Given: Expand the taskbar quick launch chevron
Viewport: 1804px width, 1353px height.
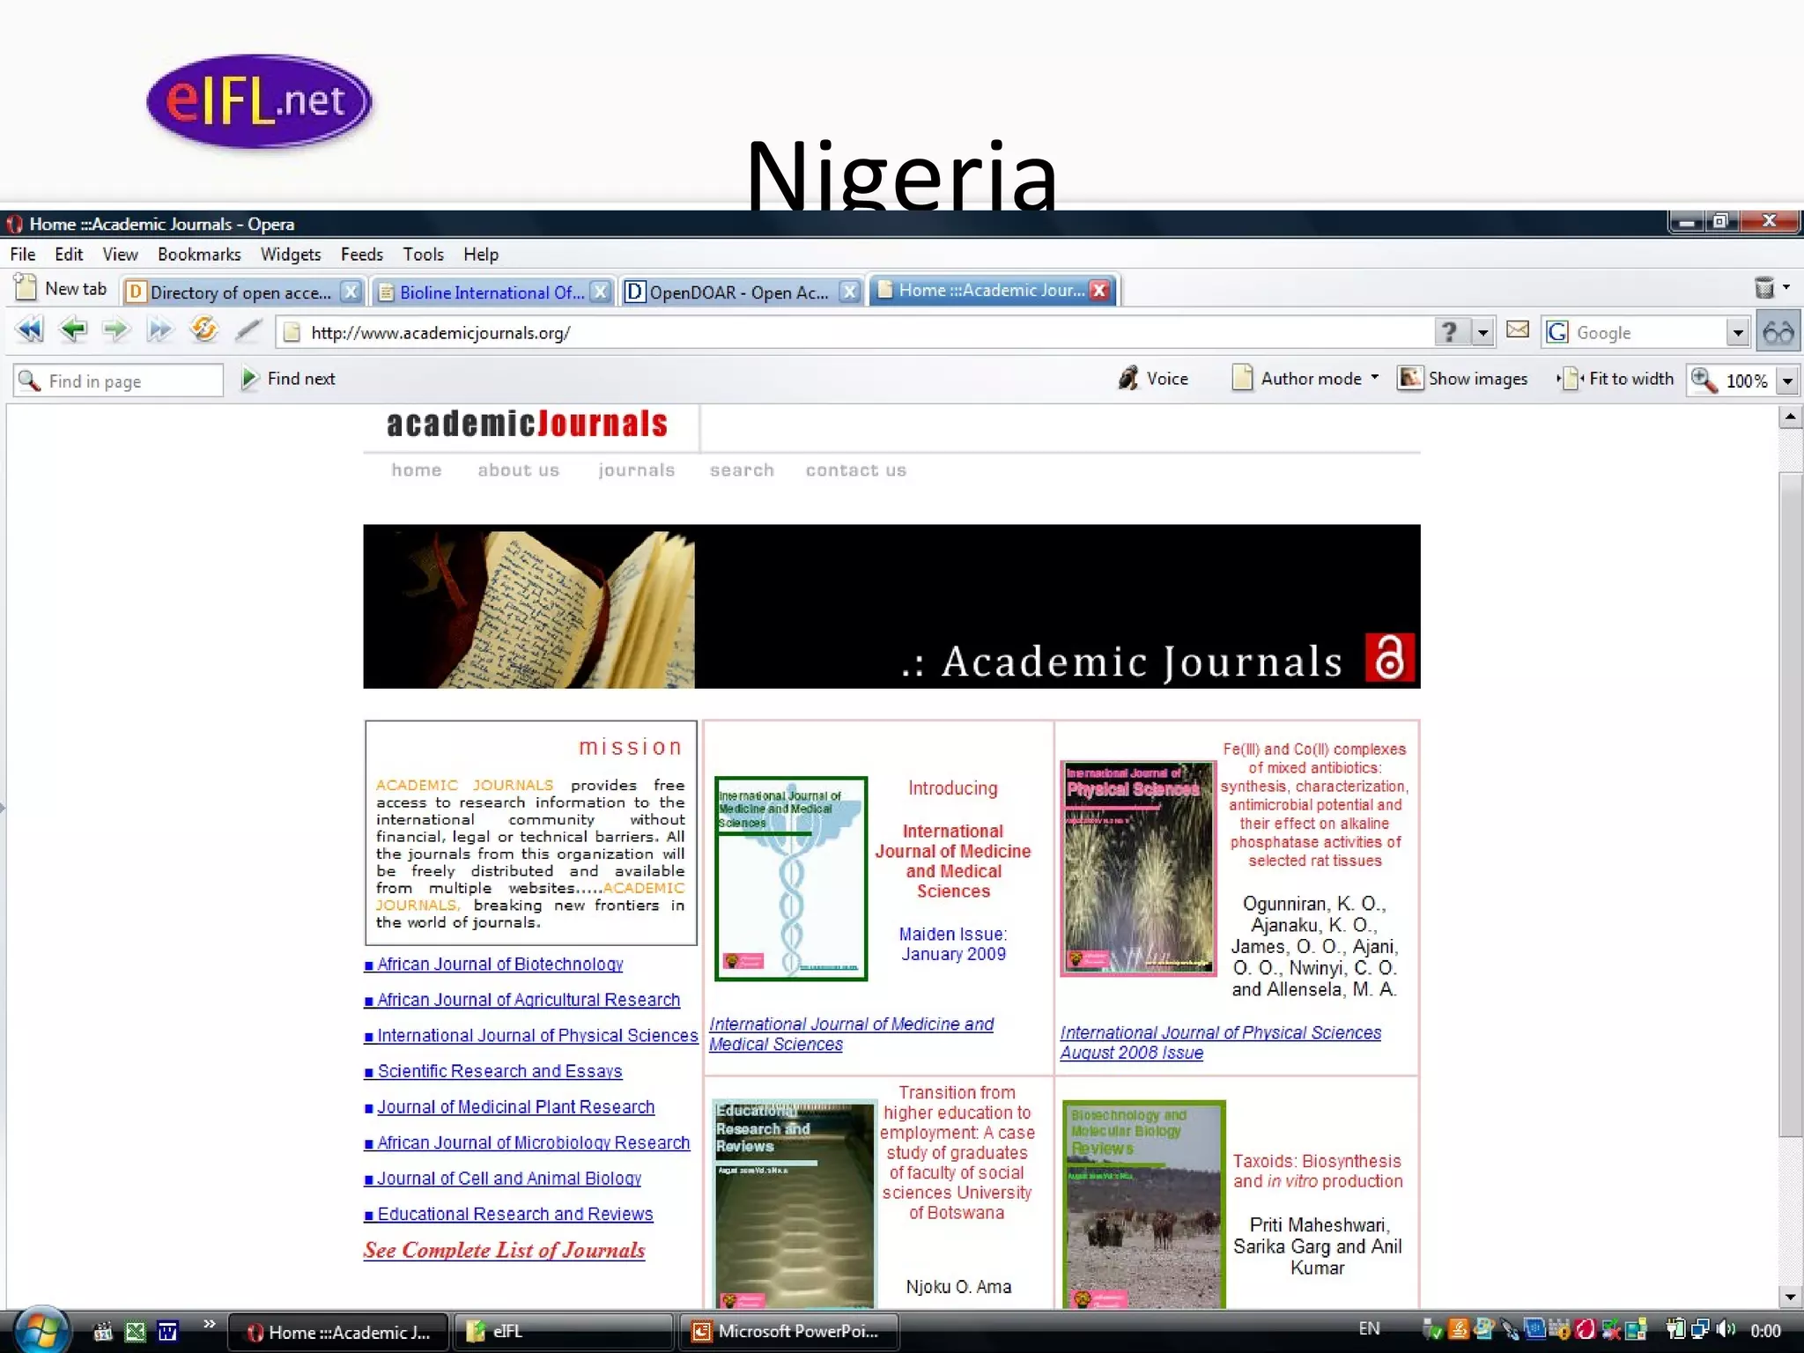Looking at the screenshot, I should pos(210,1324).
